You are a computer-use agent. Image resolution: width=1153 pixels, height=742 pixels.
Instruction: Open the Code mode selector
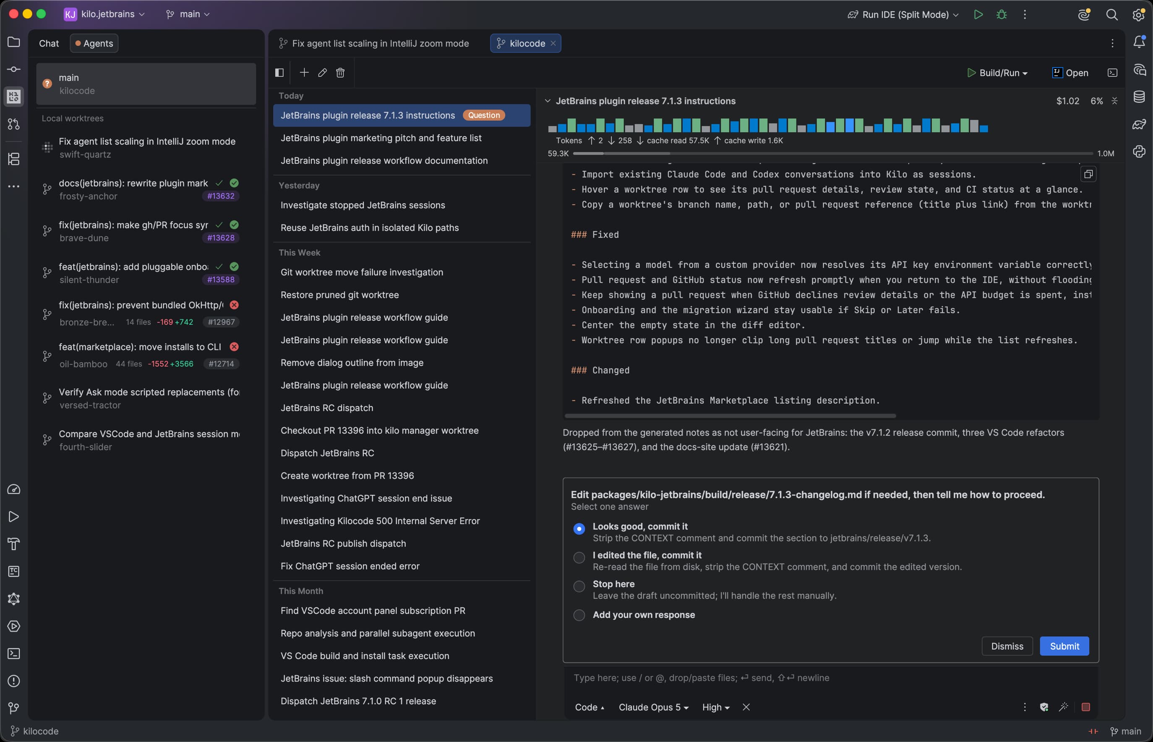pos(590,707)
